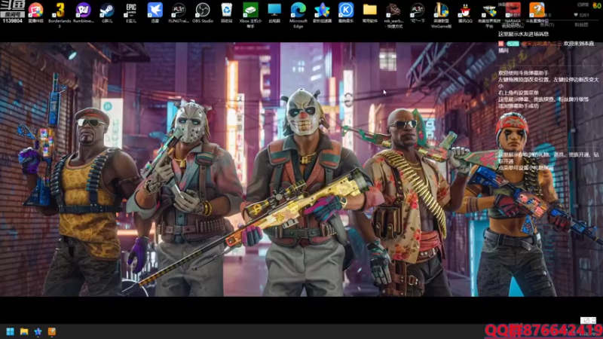This screenshot has height=339, width=603.
Task: Open the 酷狗音乐 blue K icon
Action: pyautogui.click(x=346, y=12)
